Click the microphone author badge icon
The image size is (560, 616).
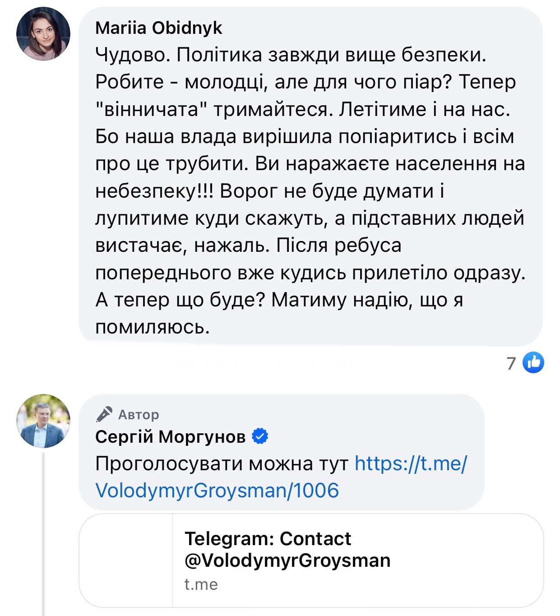104,414
